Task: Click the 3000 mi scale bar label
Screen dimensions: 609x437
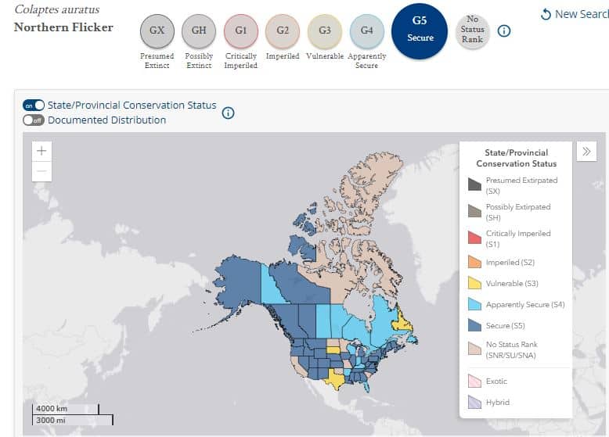Action: 51,421
